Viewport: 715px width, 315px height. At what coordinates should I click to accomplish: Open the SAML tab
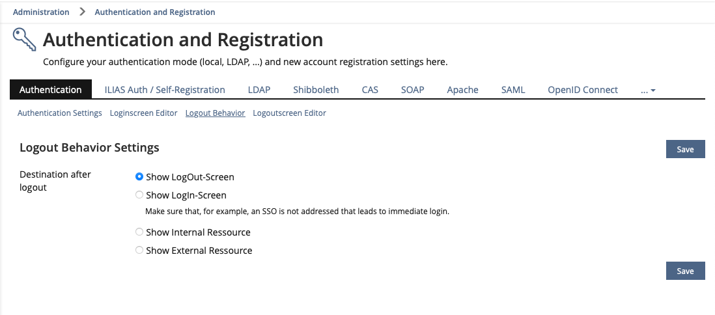click(513, 90)
